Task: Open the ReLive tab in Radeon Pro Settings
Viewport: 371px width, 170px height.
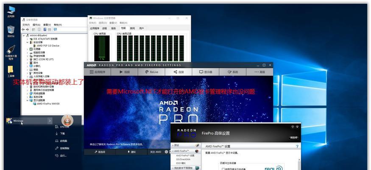Action: coord(151,72)
